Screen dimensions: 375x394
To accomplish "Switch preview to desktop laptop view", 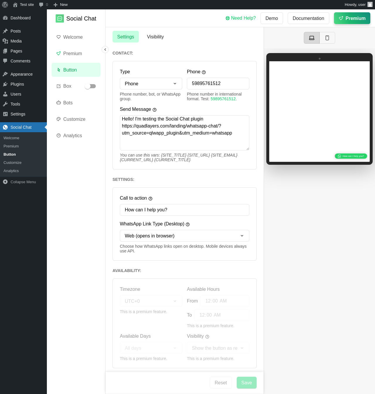I will tap(312, 38).
